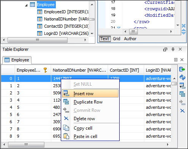Select row header 3 in table
The image size is (188, 149).
(8, 100)
